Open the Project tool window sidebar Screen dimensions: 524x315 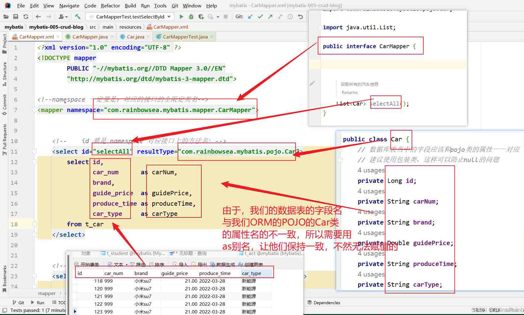4,44
